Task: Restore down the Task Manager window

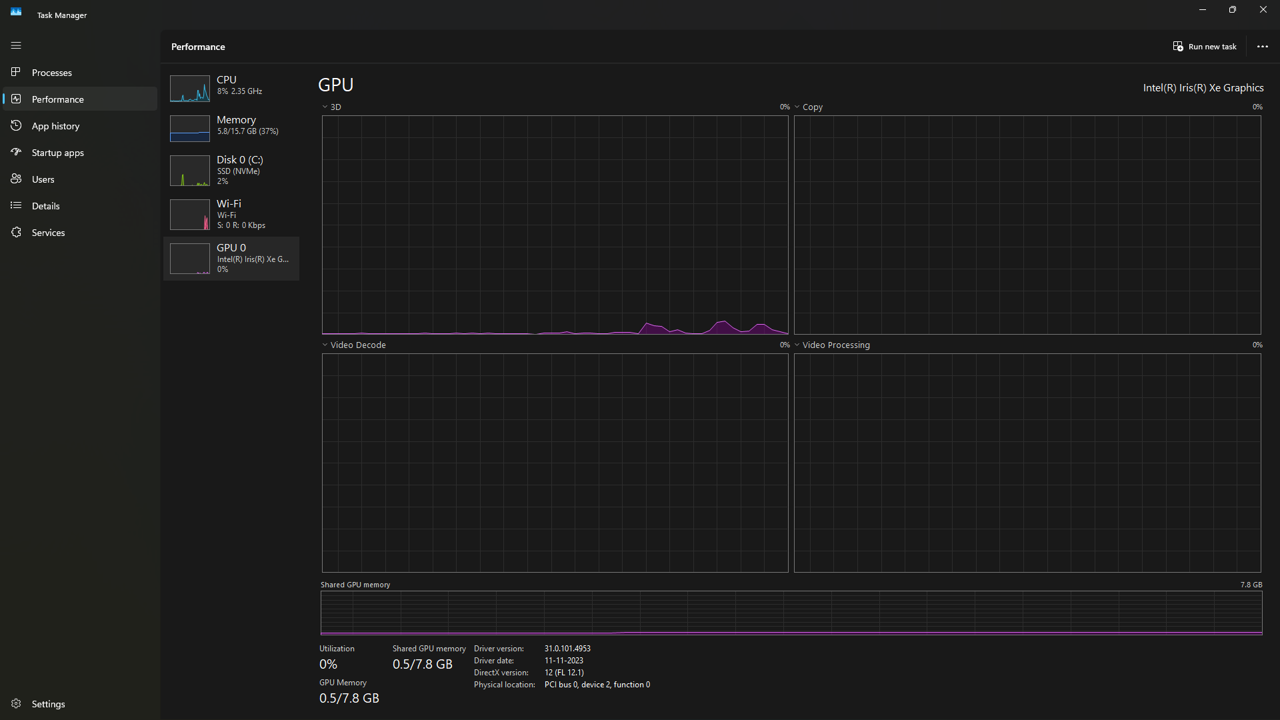Action: click(x=1232, y=10)
